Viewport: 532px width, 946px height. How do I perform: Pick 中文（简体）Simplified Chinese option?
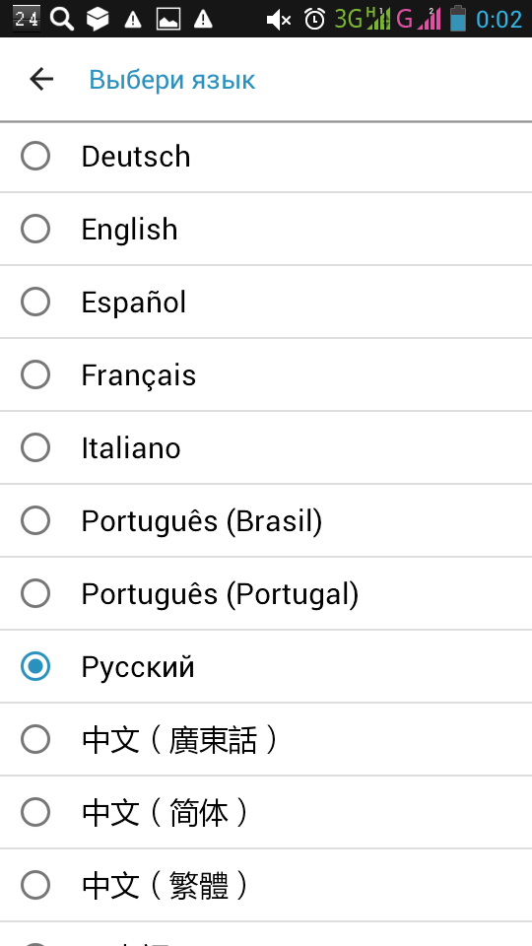[266, 813]
